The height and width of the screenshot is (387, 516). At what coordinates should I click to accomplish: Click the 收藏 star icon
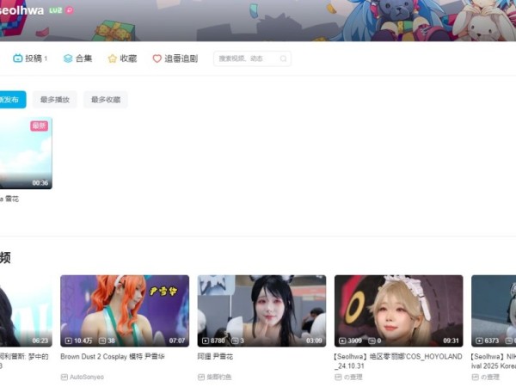[112, 58]
